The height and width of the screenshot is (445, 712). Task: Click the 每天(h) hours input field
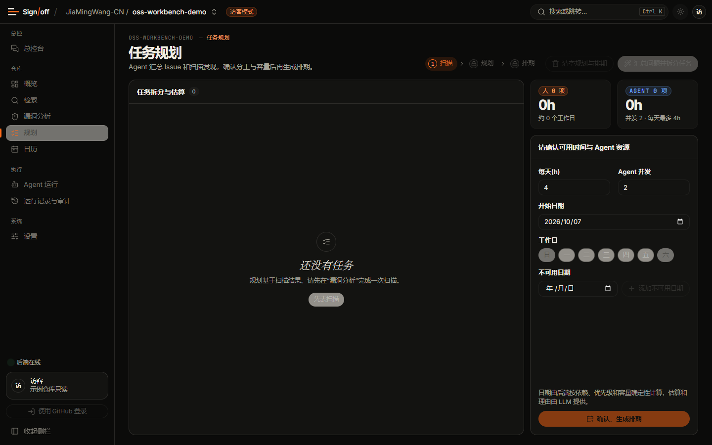(x=574, y=187)
